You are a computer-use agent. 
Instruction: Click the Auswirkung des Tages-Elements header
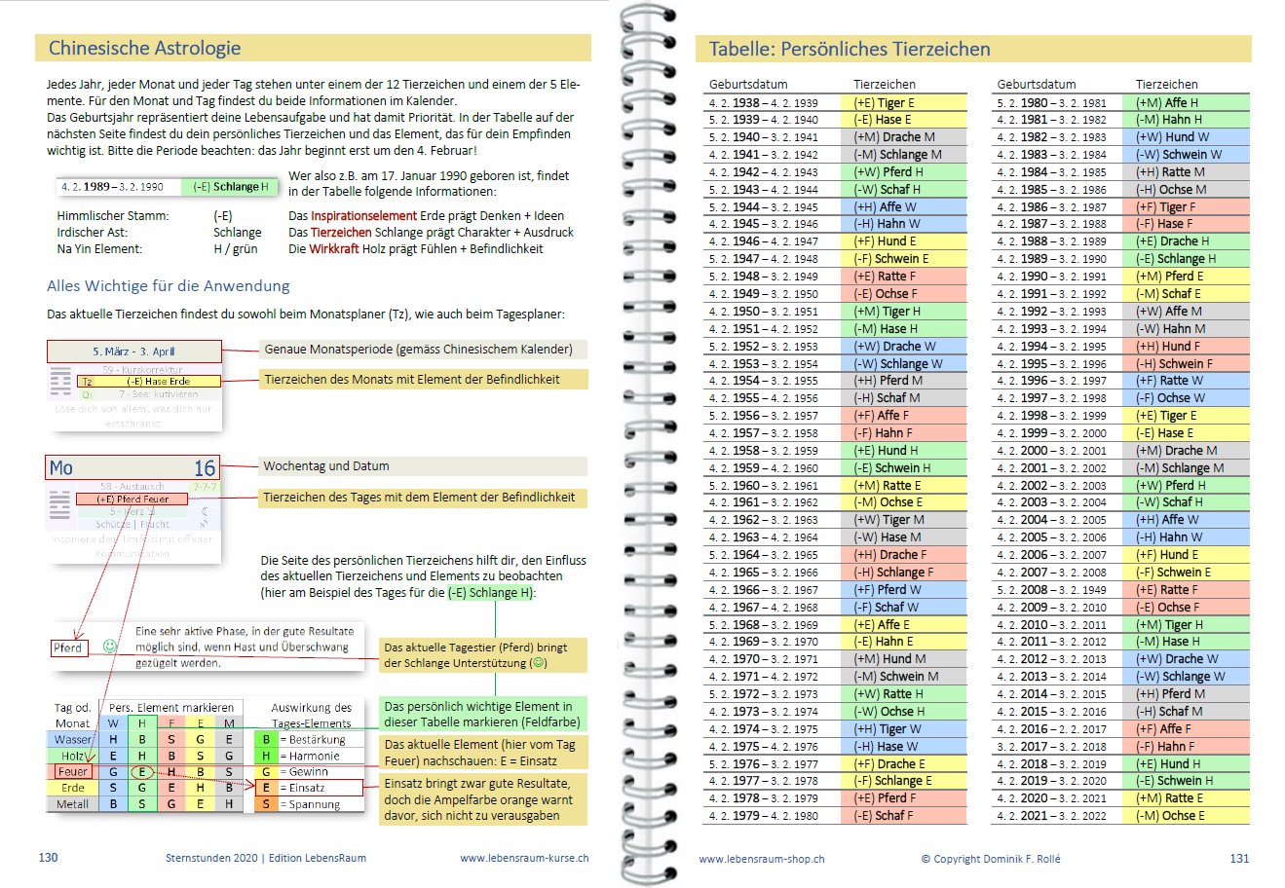pos(311,716)
